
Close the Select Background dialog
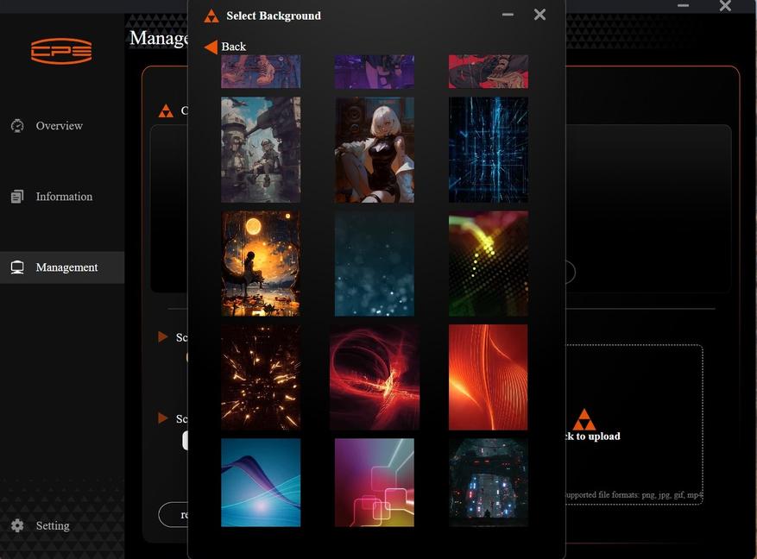coord(539,15)
